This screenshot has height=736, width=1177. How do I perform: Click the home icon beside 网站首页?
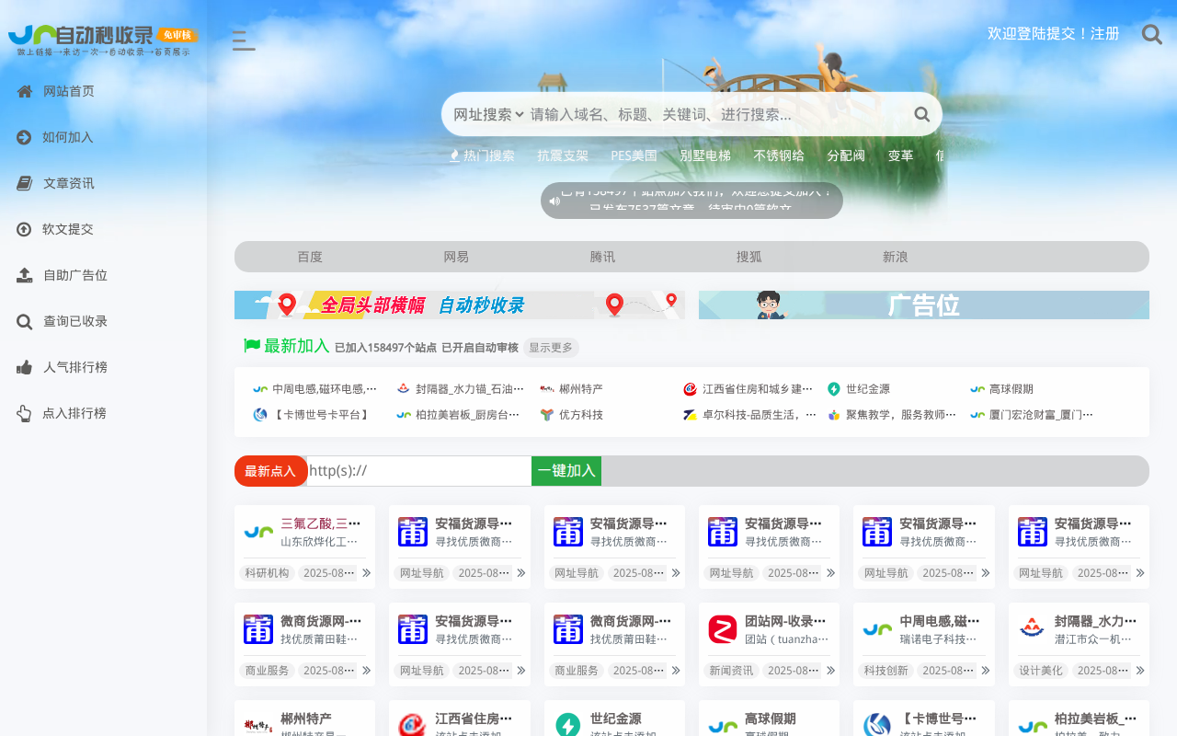[25, 91]
